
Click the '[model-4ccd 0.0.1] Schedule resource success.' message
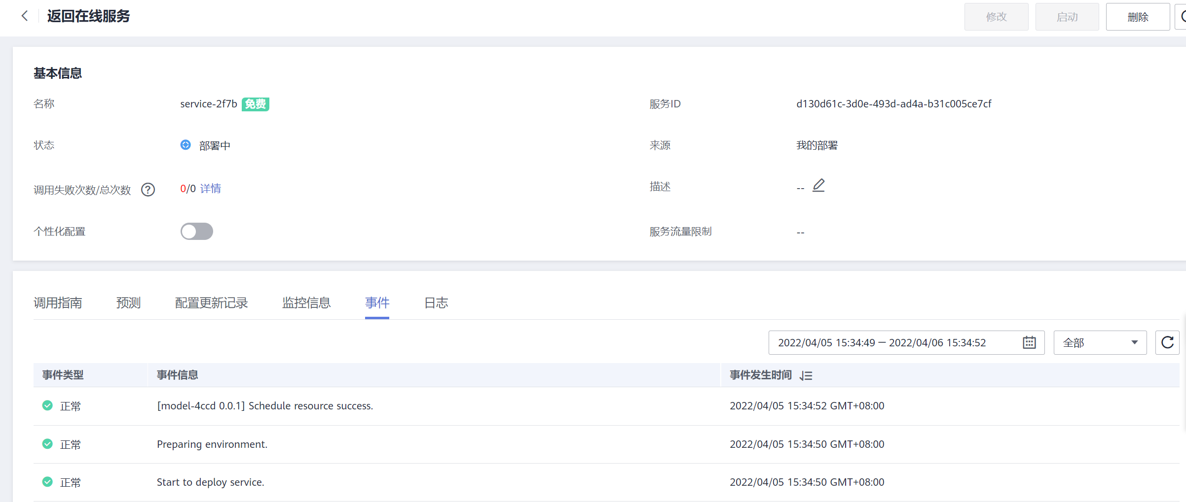coord(265,406)
